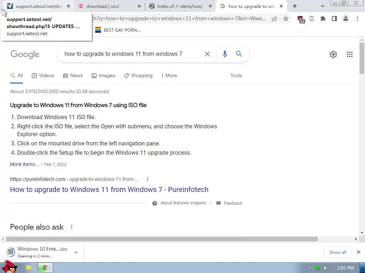Click the green tray status icon
The width and height of the screenshot is (365, 273).
318,268
